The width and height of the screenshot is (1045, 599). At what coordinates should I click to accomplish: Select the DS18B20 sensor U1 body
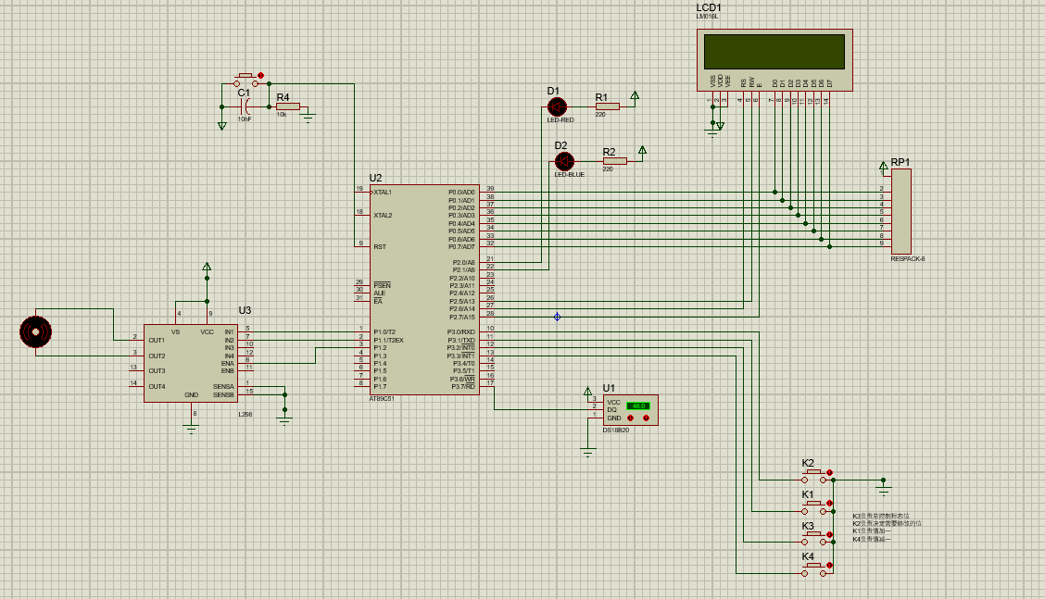coord(631,410)
